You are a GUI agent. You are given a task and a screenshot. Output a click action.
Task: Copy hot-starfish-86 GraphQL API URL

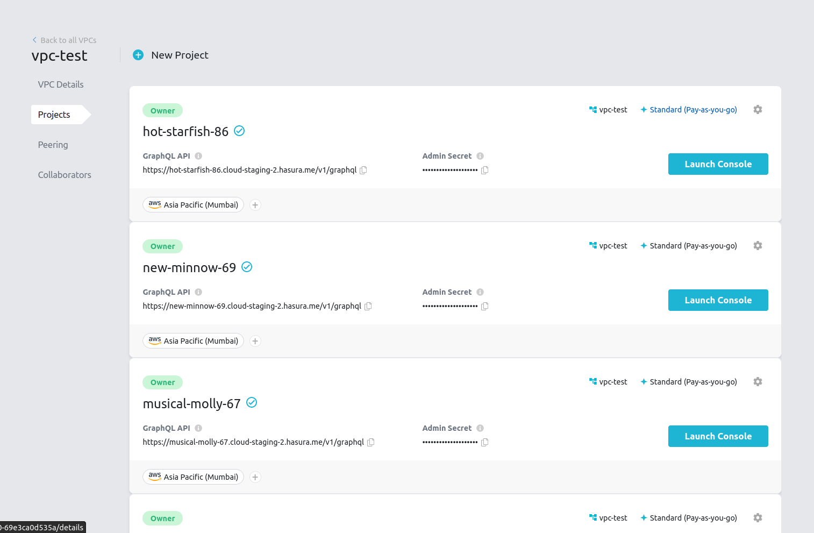click(x=363, y=170)
